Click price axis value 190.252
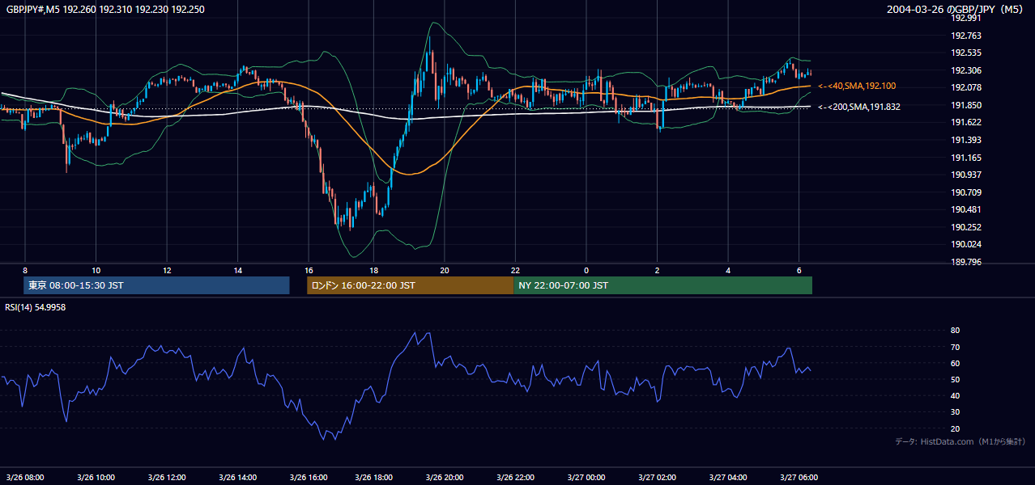1035x485 pixels. pyautogui.click(x=965, y=227)
